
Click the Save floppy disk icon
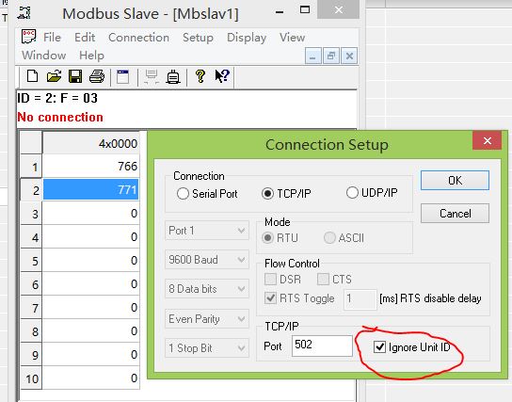pyautogui.click(x=75, y=76)
